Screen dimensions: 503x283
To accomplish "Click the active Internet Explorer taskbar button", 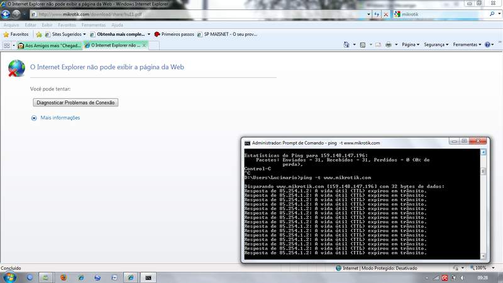I will point(131,277).
